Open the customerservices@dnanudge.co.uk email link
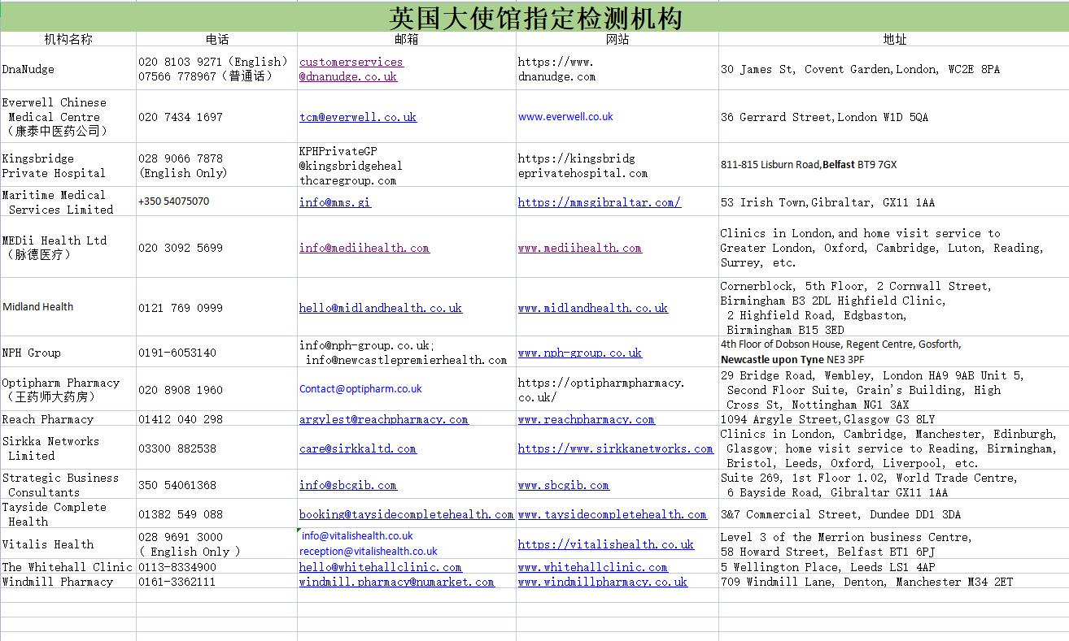The width and height of the screenshot is (1069, 641). 351,68
